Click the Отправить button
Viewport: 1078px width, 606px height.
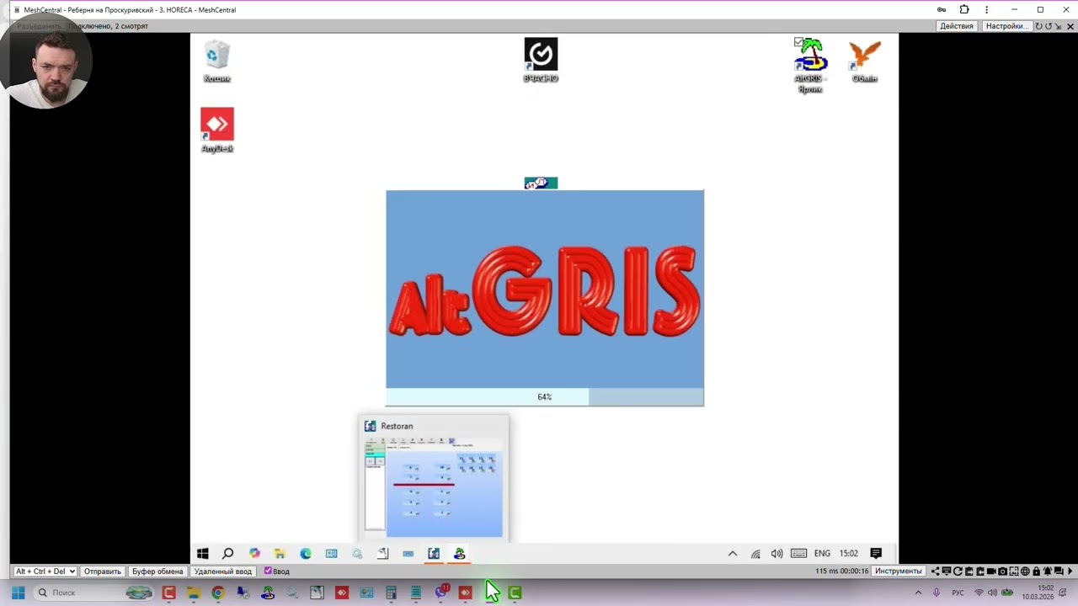tap(102, 571)
